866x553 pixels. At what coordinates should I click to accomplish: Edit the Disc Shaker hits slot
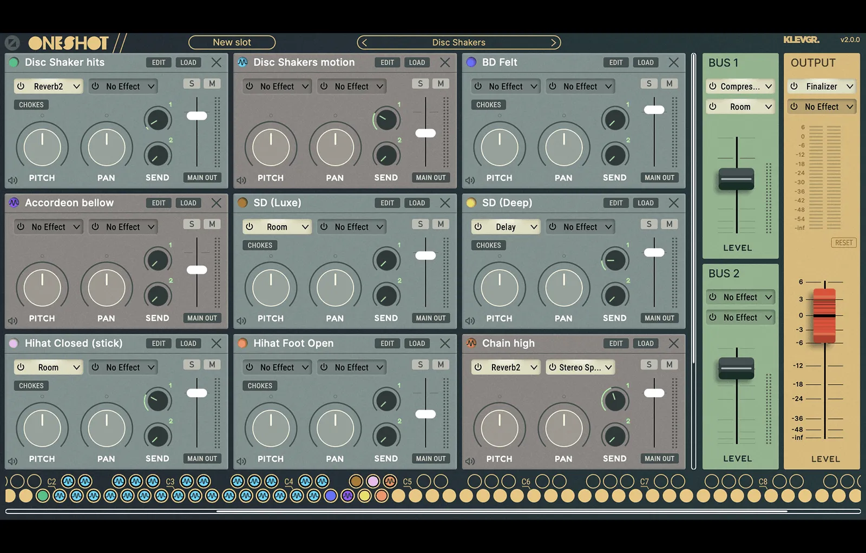tap(159, 62)
